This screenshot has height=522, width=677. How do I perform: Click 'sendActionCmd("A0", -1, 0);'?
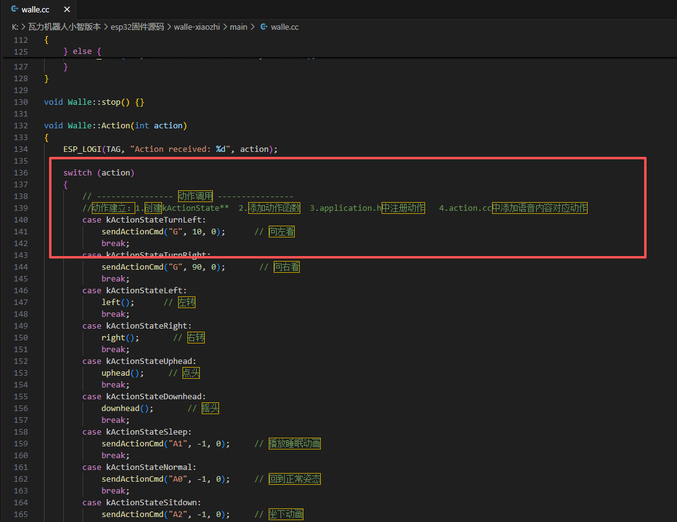click(x=166, y=479)
